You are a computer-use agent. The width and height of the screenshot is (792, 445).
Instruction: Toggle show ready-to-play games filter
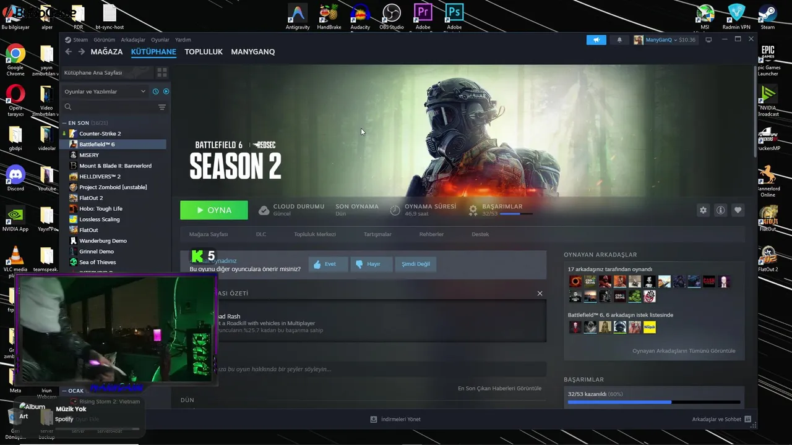coord(166,91)
